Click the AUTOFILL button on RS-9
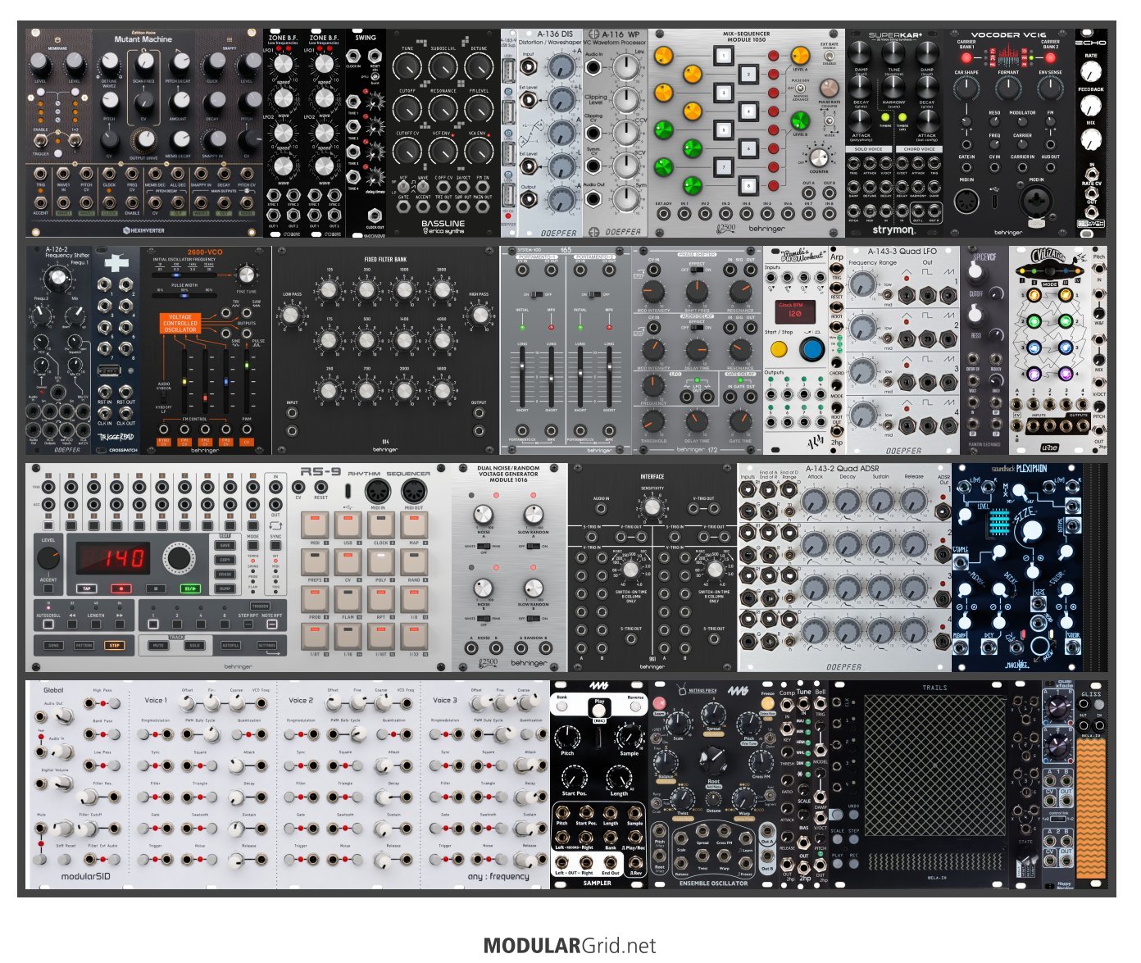This screenshot has height=963, width=1141. pos(230,646)
